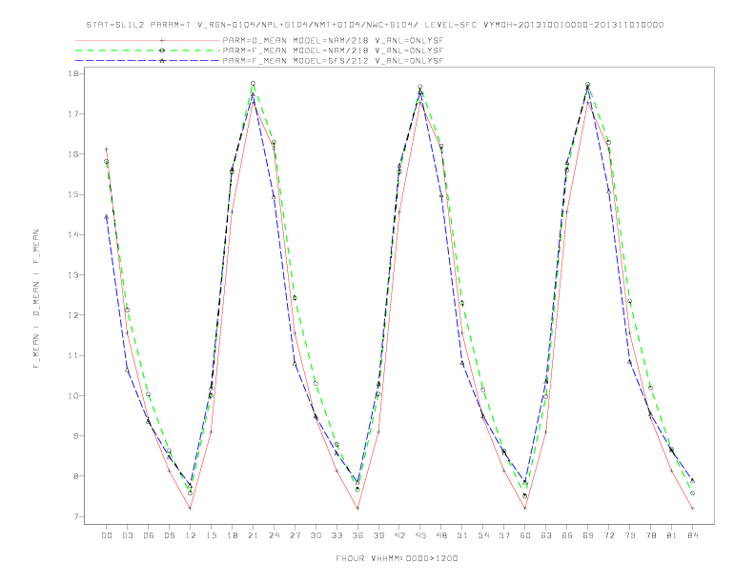Click x-axis forecast hour label 30
This screenshot has height=583, width=755.
(316, 535)
